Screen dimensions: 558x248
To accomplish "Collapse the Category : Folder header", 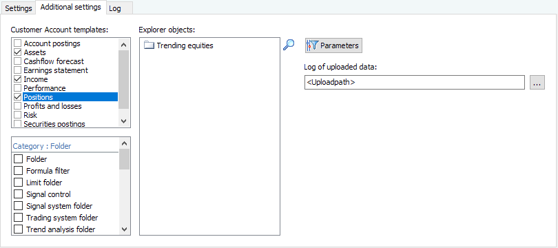I will pyautogui.click(x=42, y=146).
